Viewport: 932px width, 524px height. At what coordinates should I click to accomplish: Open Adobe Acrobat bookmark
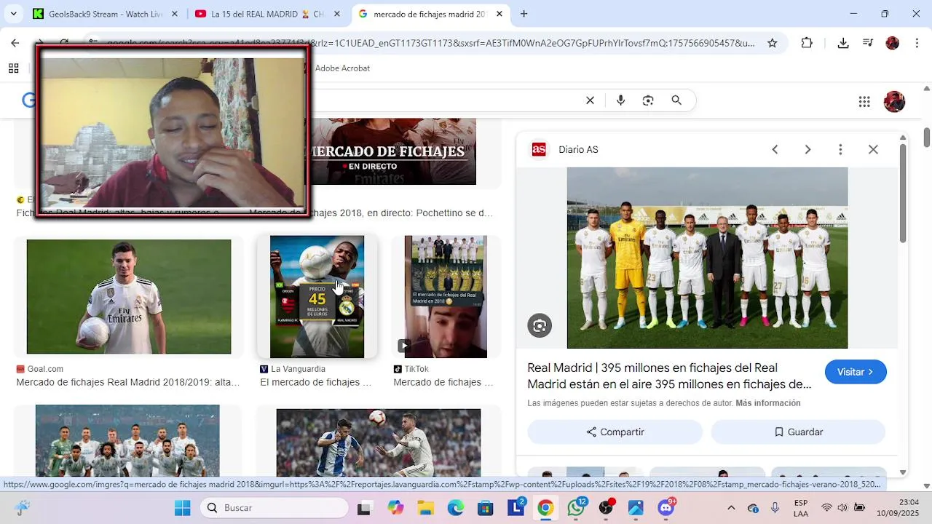pos(342,68)
